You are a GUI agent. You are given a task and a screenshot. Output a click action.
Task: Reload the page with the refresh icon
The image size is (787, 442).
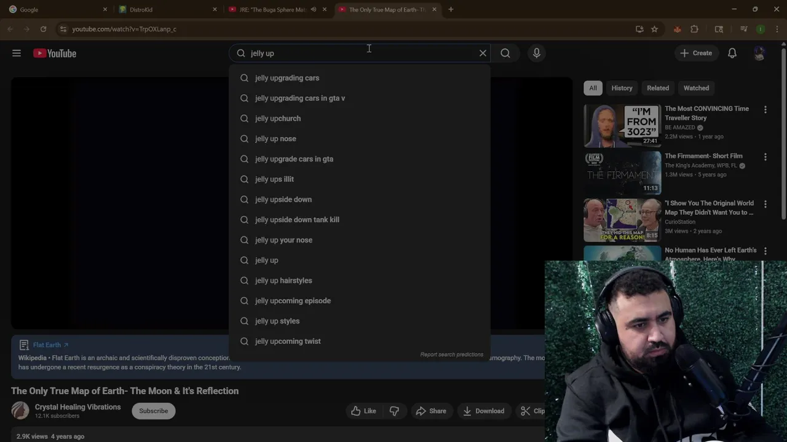click(43, 29)
